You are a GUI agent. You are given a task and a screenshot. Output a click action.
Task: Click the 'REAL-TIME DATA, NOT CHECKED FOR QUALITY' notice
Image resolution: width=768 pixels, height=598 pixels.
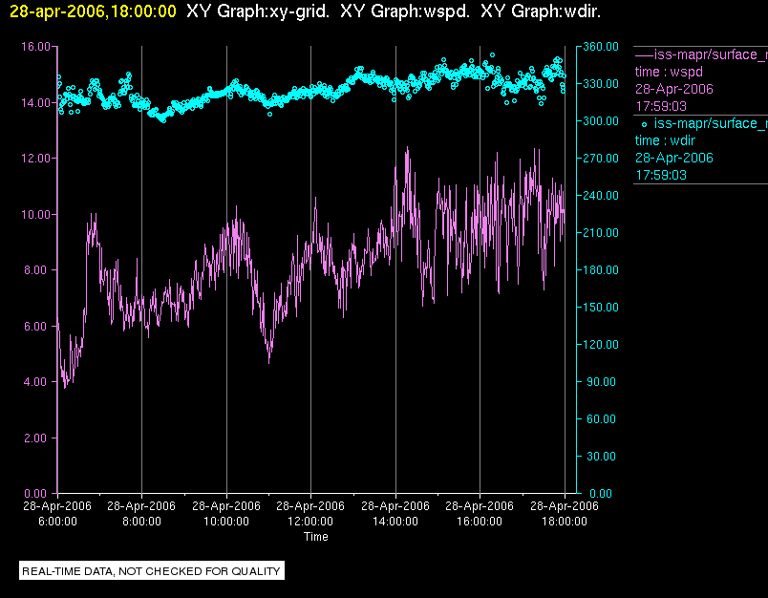(151, 571)
